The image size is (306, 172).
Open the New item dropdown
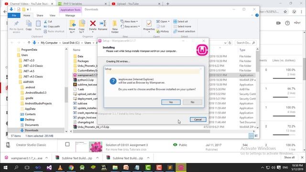click(129, 21)
